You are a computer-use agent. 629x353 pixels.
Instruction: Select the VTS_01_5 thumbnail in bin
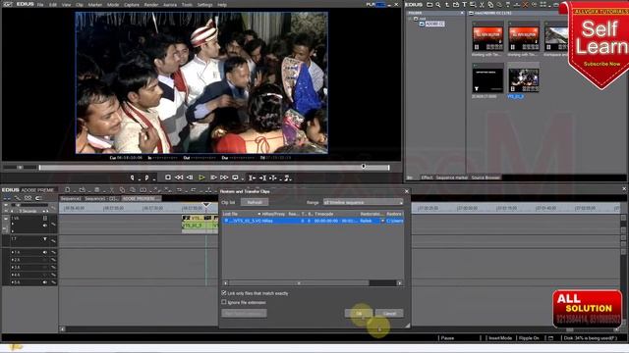(x=524, y=80)
